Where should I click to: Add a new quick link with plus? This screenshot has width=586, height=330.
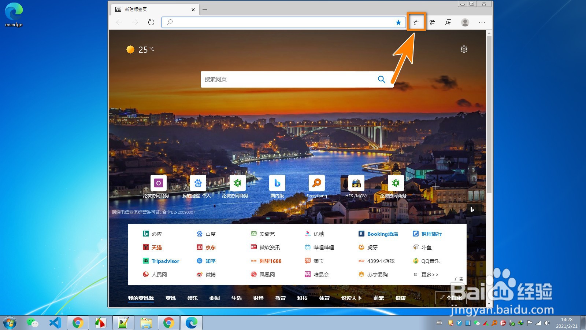coord(435,186)
